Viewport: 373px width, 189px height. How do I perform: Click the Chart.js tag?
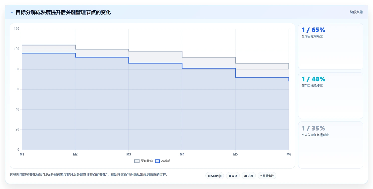tap(215, 176)
